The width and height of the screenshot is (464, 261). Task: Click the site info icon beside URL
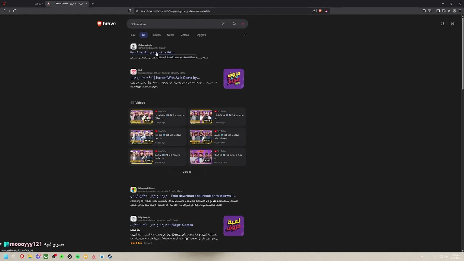click(x=137, y=11)
